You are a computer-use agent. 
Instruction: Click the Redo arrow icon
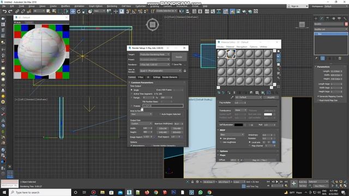pyautogui.click(x=10, y=11)
